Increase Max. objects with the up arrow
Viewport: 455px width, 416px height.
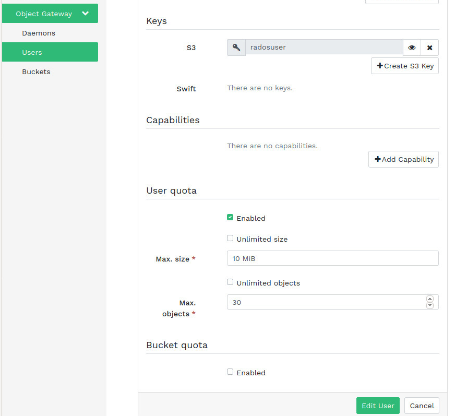(430, 299)
